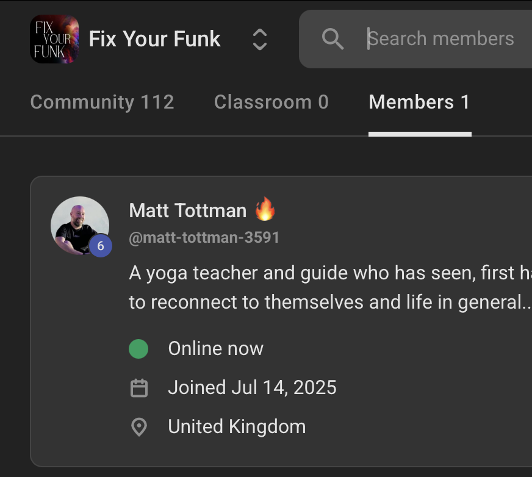Click the @matt-tottman-3591 handle
The image size is (532, 477).
[x=204, y=238]
